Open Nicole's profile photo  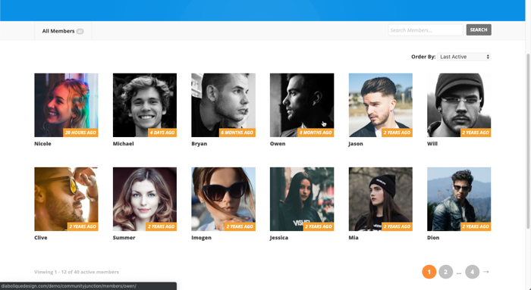coord(66,105)
